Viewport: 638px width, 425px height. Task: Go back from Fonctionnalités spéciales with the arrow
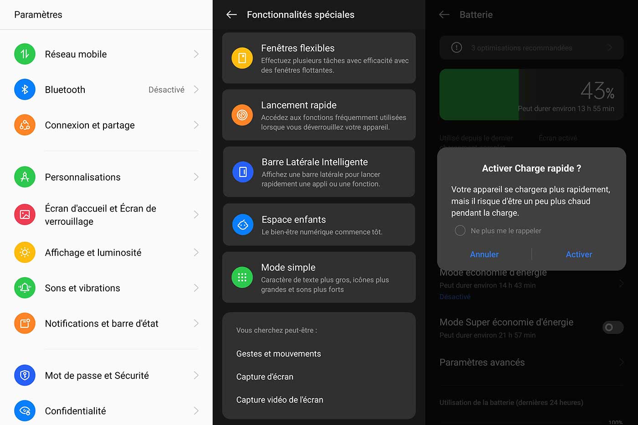232,15
